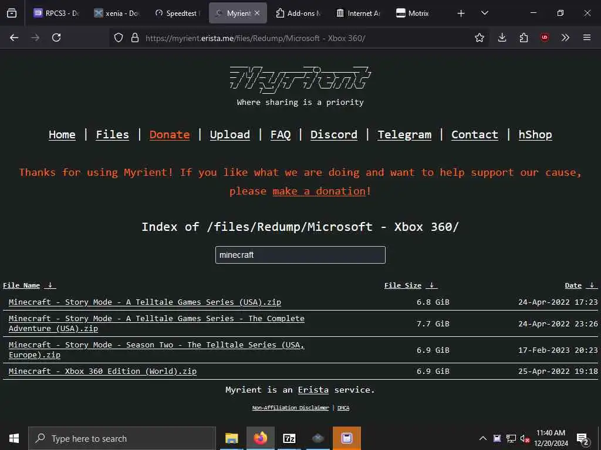Open the DMCA footer link

click(343, 408)
